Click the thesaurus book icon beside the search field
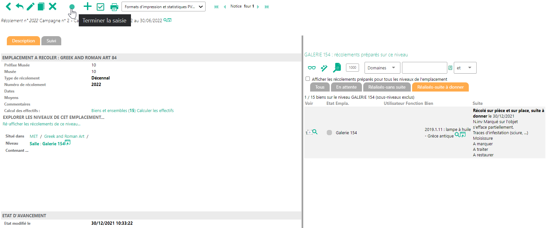Image resolution: width=546 pixels, height=228 pixels. point(450,68)
